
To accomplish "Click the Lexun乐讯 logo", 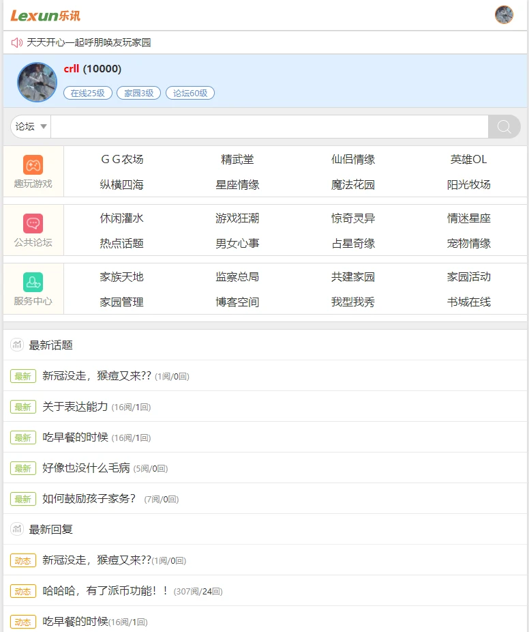I will point(45,16).
